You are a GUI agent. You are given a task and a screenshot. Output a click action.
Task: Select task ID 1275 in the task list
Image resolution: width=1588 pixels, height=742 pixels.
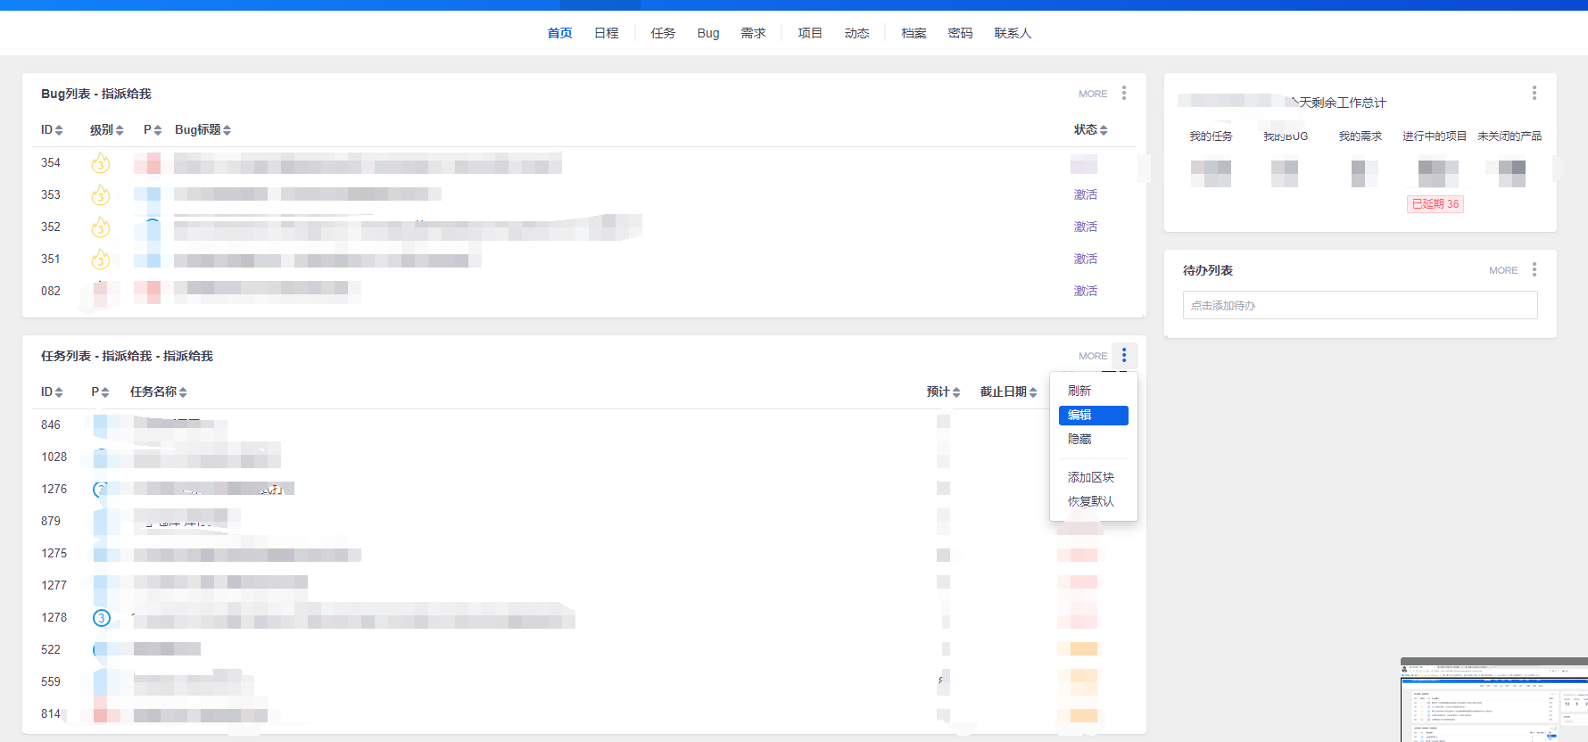coord(54,553)
